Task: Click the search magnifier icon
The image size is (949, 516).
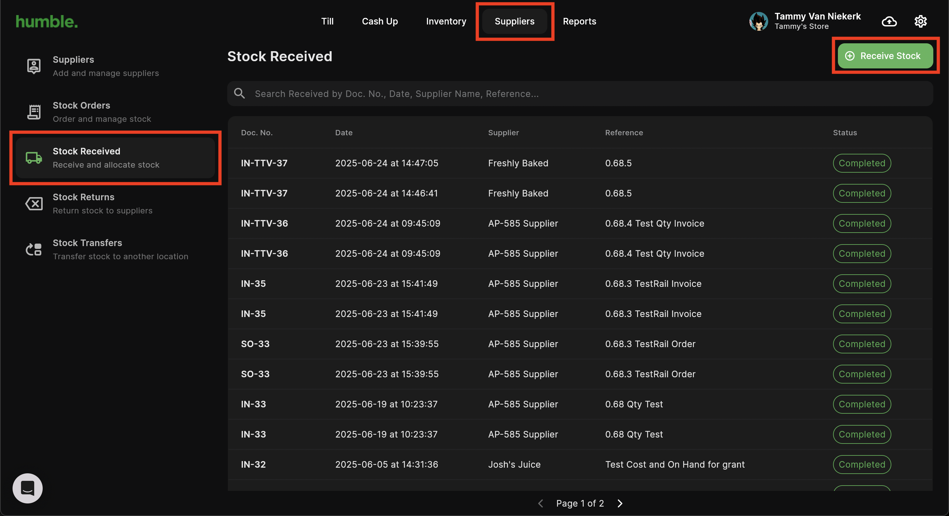Action: point(239,94)
